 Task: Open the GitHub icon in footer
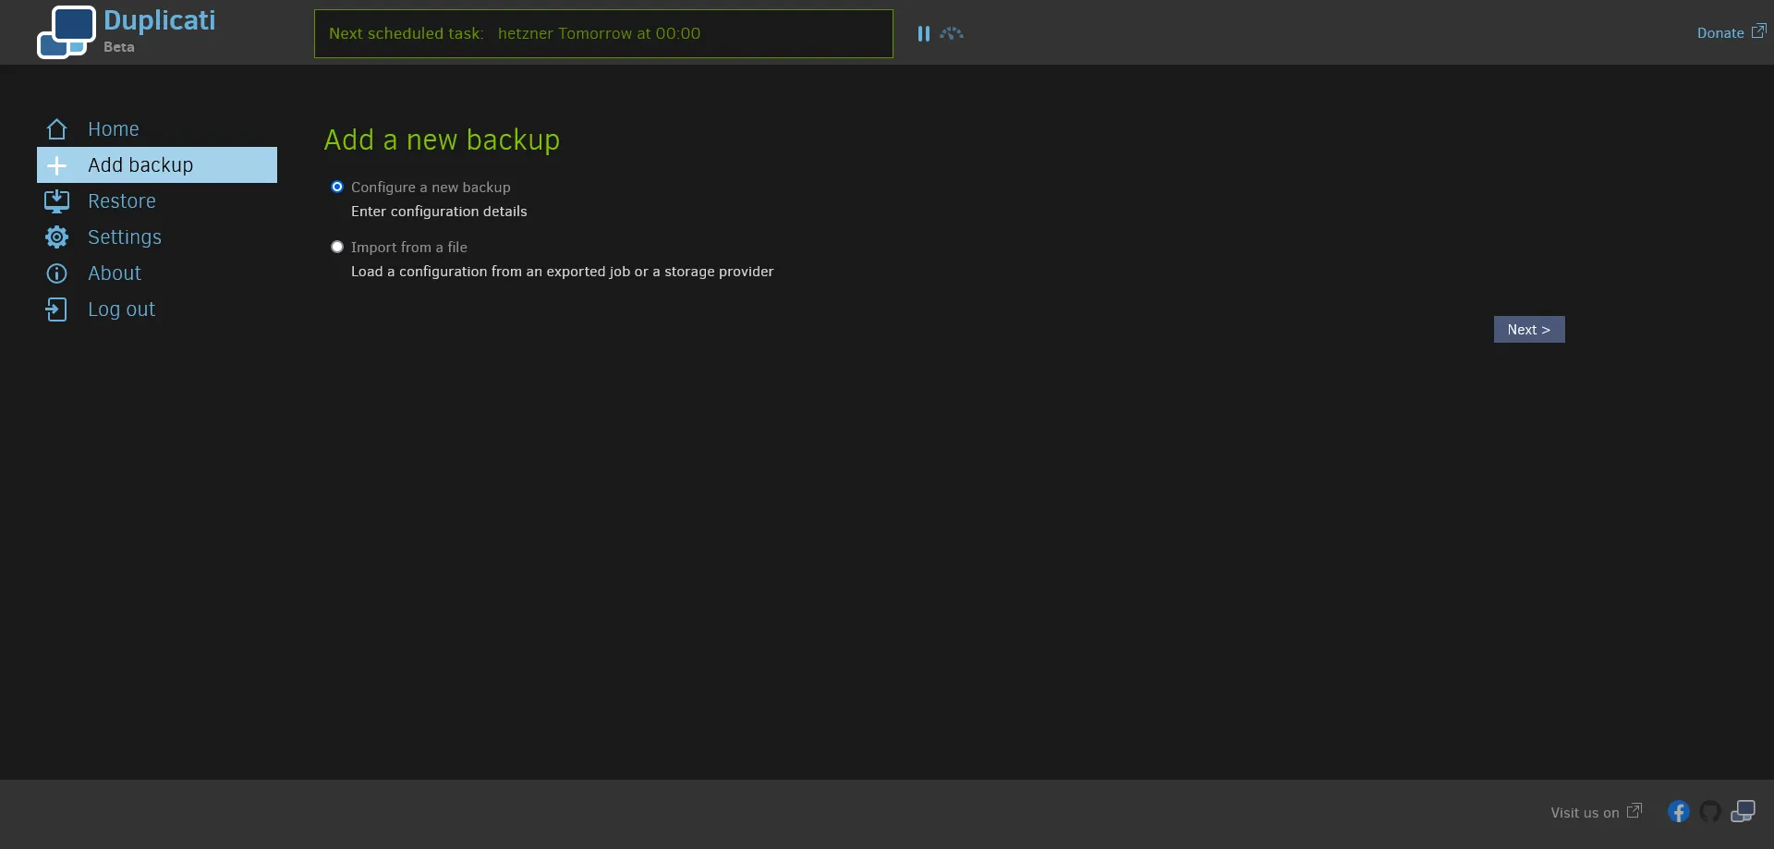pos(1710,812)
